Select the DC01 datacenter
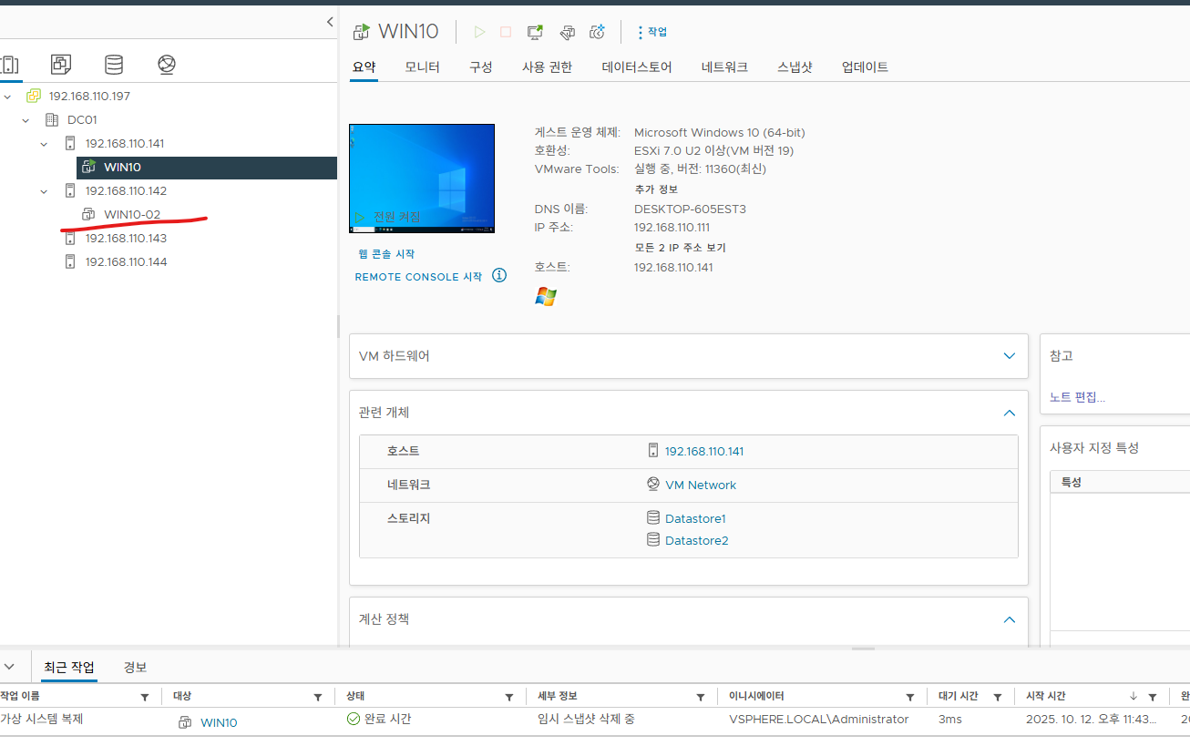The height and width of the screenshot is (746, 1190). [x=82, y=120]
